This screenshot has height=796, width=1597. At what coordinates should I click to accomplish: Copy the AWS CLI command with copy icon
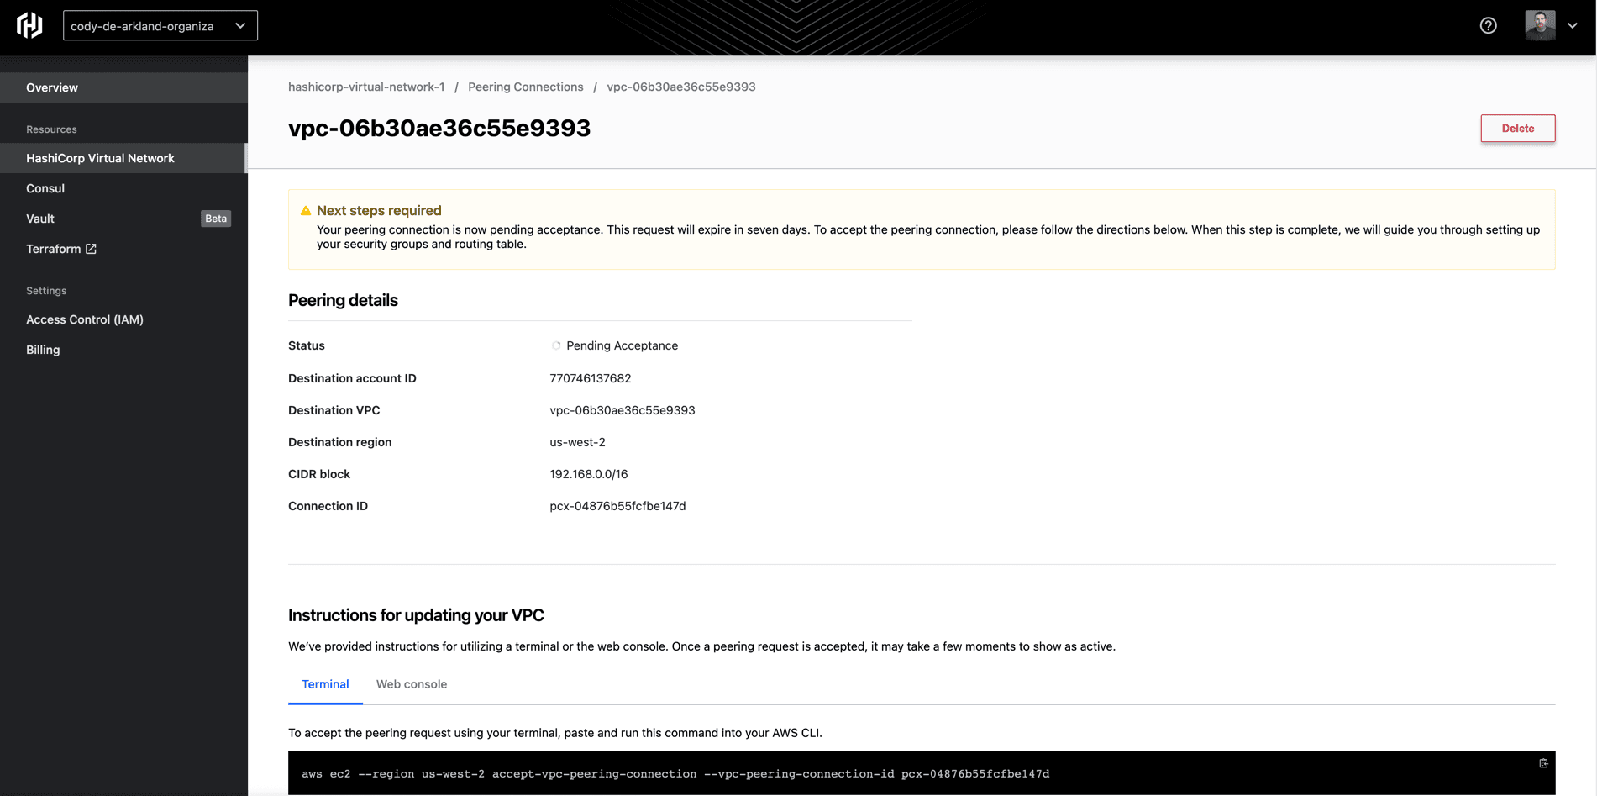[x=1543, y=763]
